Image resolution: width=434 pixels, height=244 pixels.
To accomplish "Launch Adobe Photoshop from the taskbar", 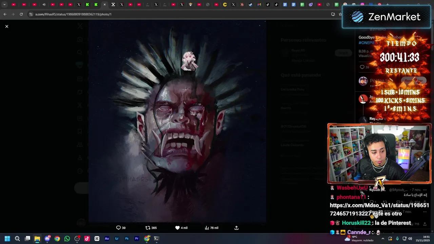I will tap(127, 239).
